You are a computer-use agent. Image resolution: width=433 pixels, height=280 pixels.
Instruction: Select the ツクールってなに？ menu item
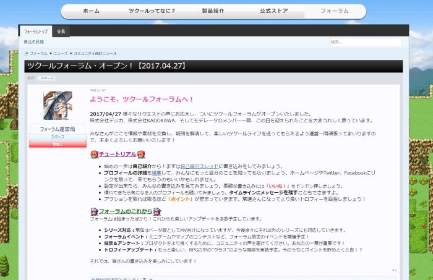(x=152, y=11)
